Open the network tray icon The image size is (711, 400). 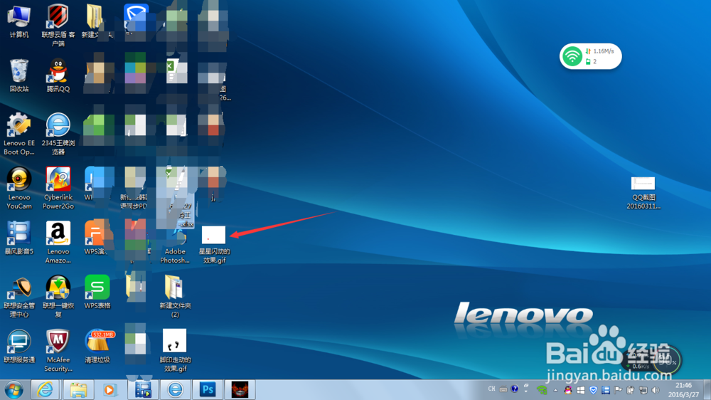point(643,390)
